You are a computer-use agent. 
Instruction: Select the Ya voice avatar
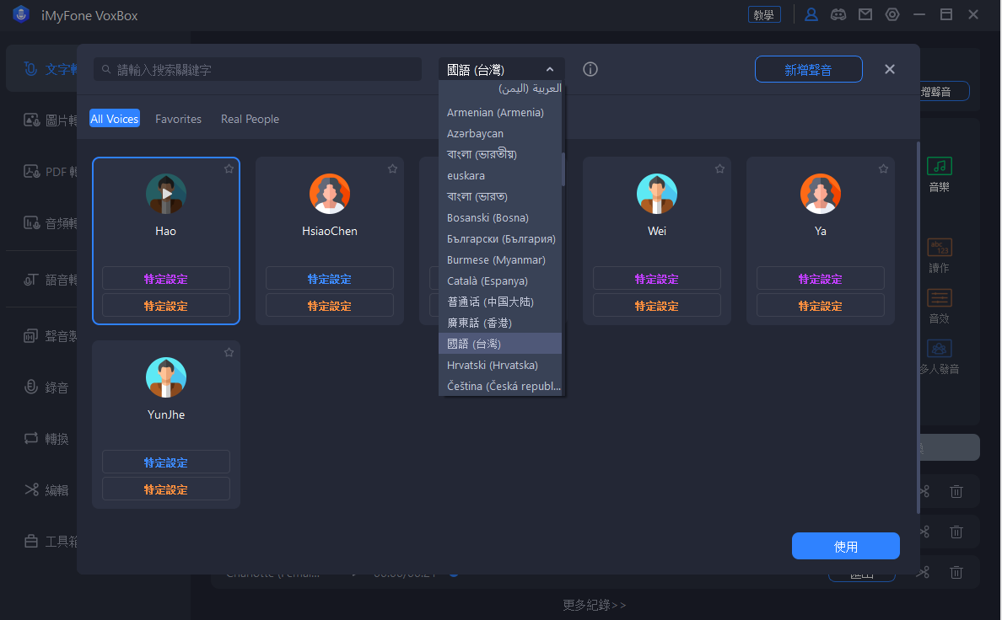(821, 194)
